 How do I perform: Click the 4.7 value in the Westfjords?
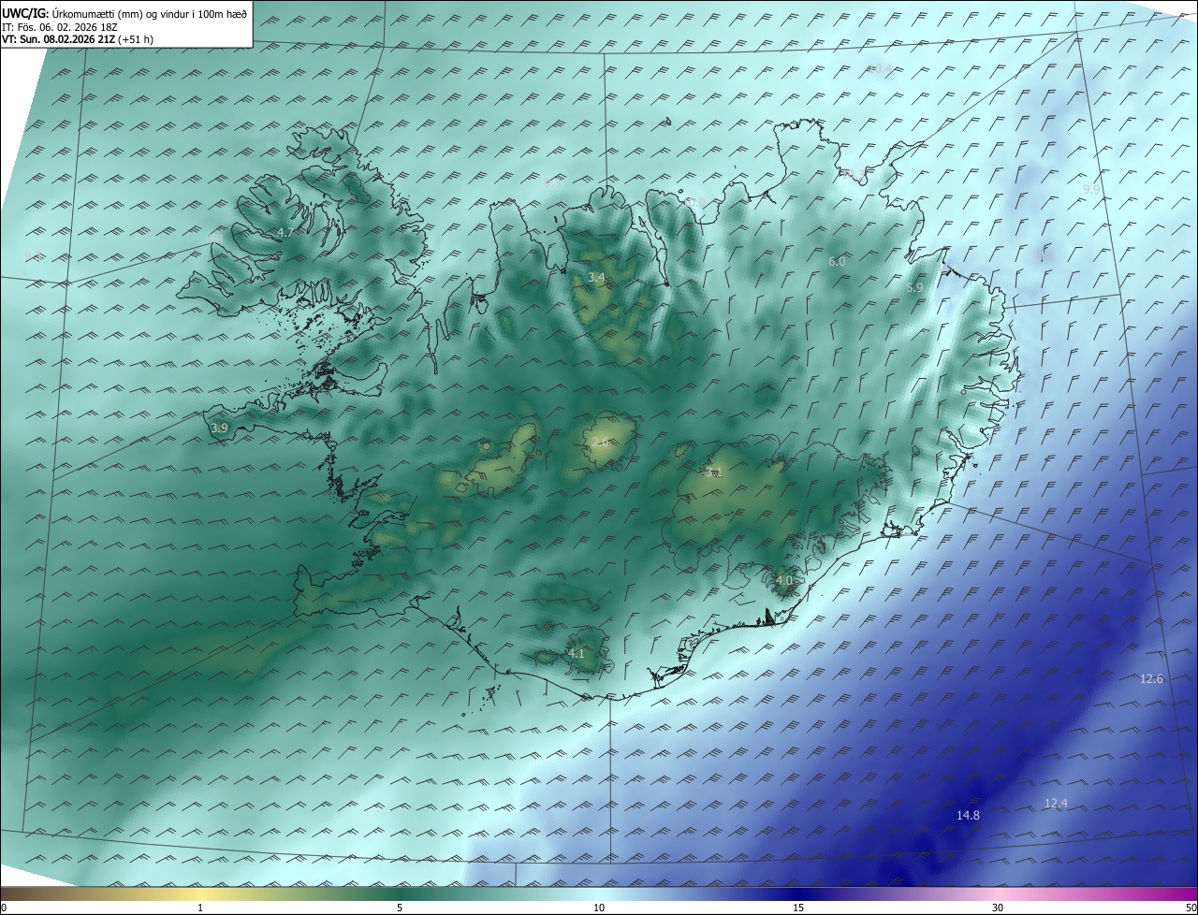286,232
